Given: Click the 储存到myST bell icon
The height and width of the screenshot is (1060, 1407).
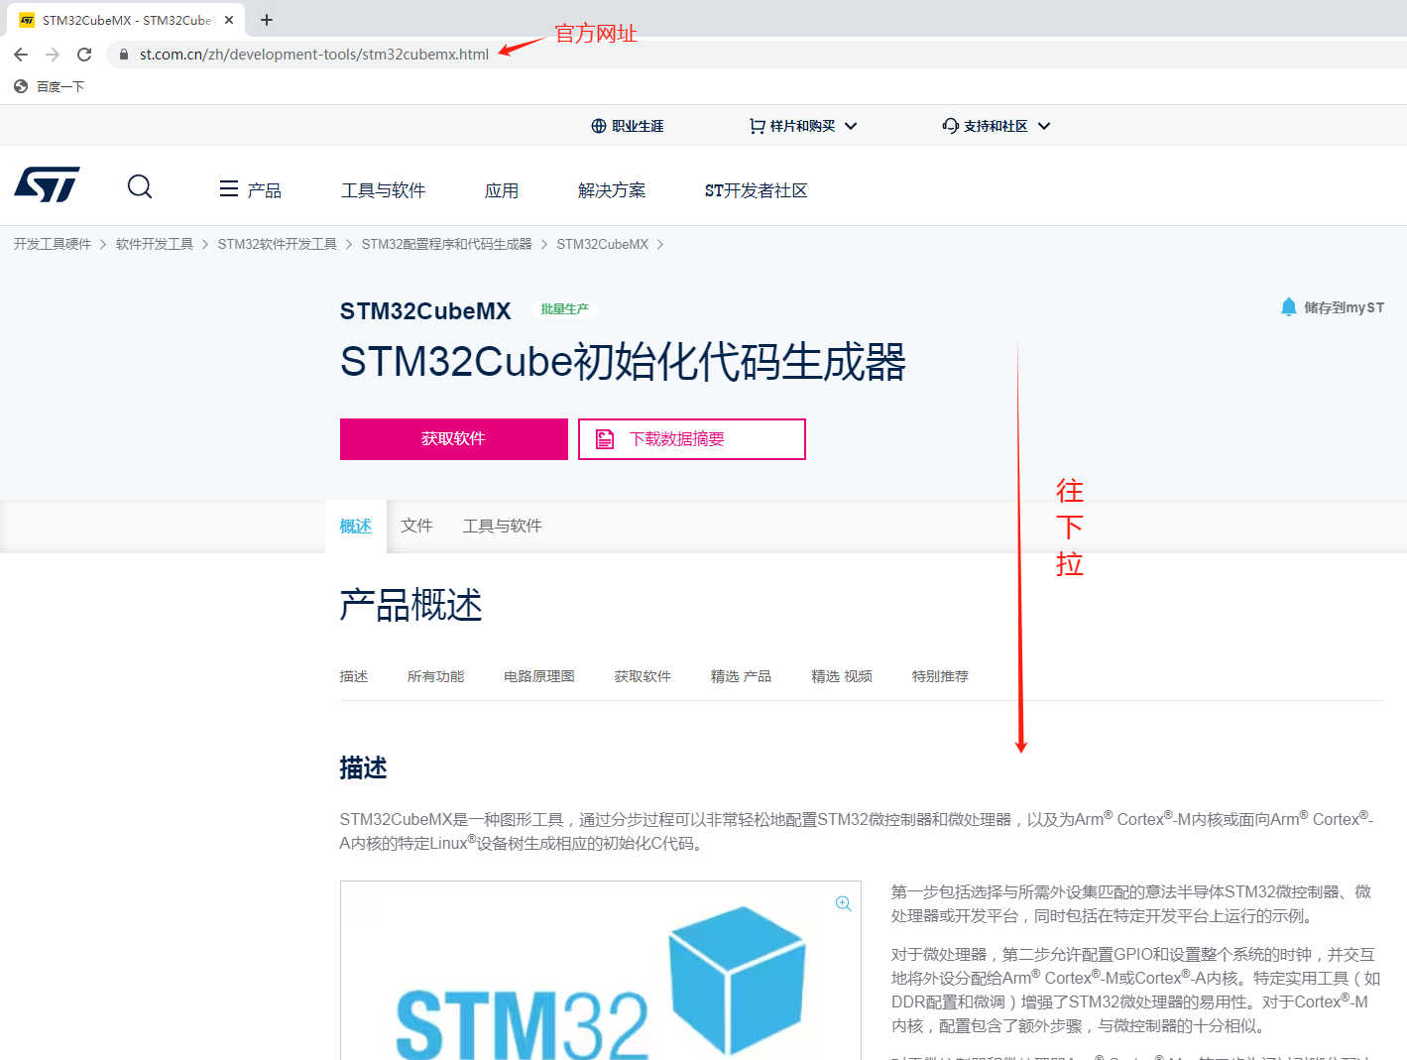Looking at the screenshot, I should click(x=1288, y=307).
